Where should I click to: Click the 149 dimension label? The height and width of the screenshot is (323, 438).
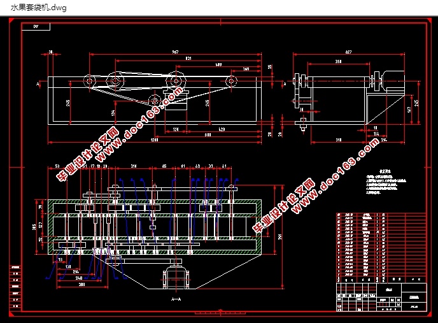coord(246,69)
